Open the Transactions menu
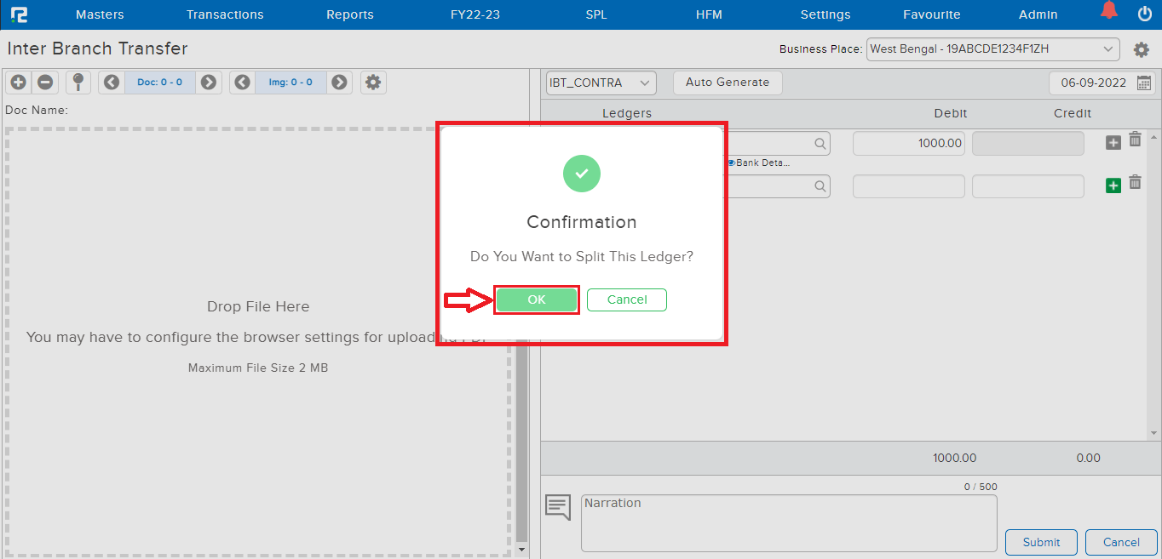This screenshot has width=1162, height=559. [x=225, y=14]
